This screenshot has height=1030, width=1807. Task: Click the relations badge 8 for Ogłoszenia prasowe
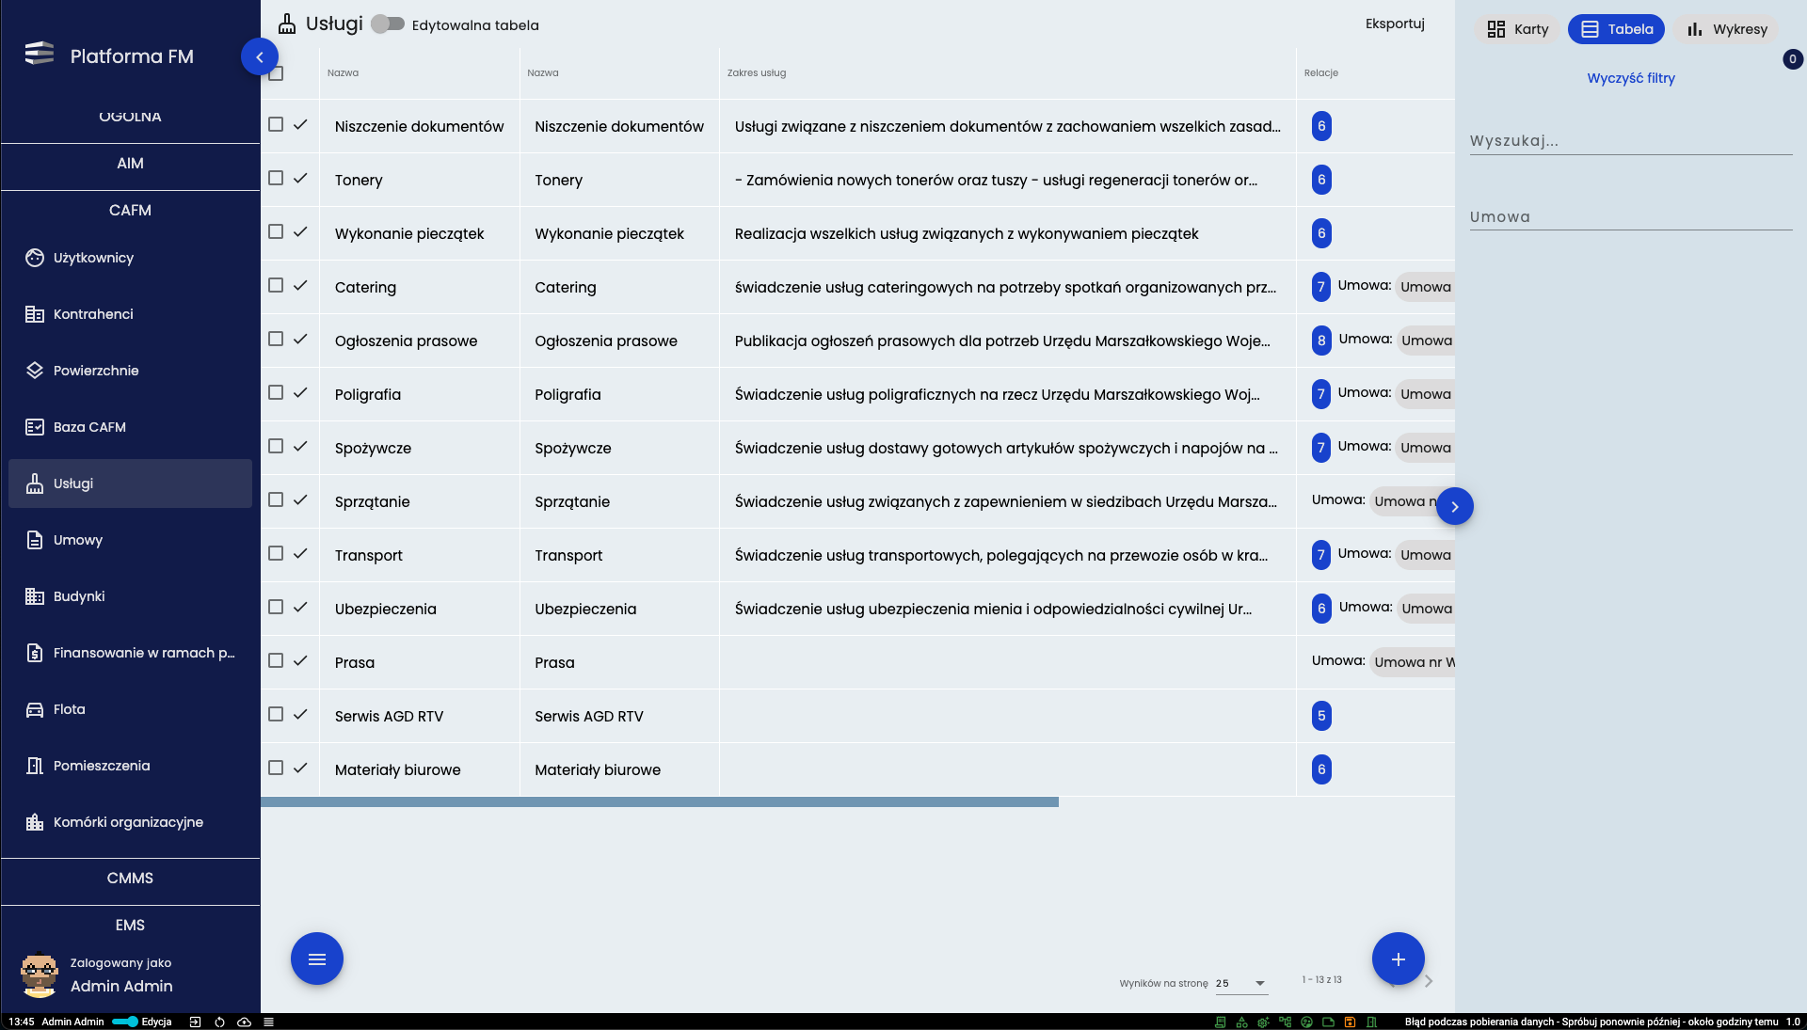click(x=1321, y=341)
